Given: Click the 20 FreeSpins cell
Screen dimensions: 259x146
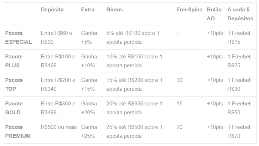Looking at the screenshot, I should coord(180,127).
